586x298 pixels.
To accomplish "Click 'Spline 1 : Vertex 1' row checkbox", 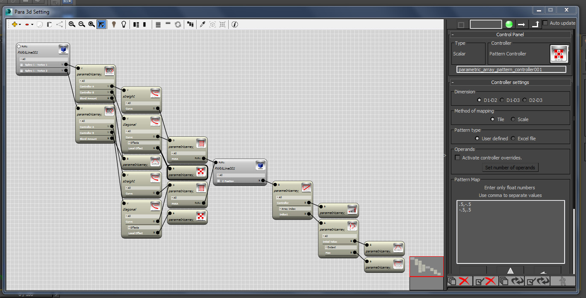I will click(21, 65).
